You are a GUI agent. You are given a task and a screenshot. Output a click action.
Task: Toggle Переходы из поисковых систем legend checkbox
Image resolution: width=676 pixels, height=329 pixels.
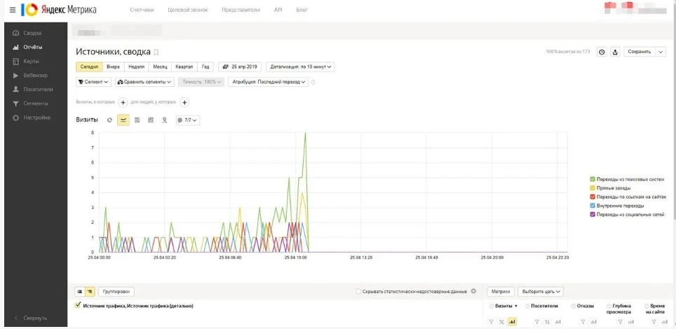593,179
